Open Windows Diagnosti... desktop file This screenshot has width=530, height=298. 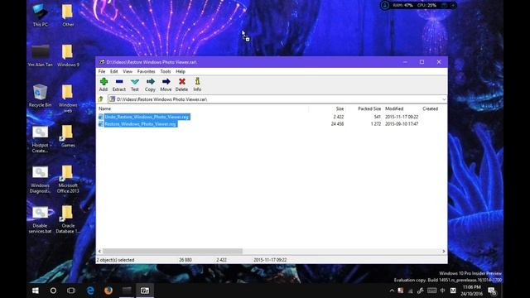click(x=41, y=179)
